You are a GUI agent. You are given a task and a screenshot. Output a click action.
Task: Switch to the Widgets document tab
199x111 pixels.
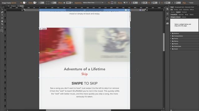(12, 6)
